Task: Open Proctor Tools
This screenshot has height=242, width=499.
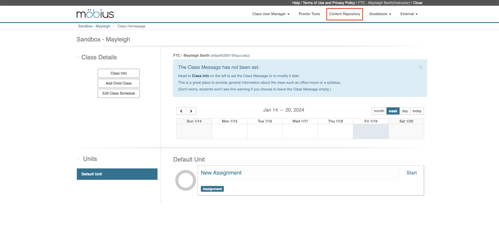Action: pyautogui.click(x=309, y=14)
